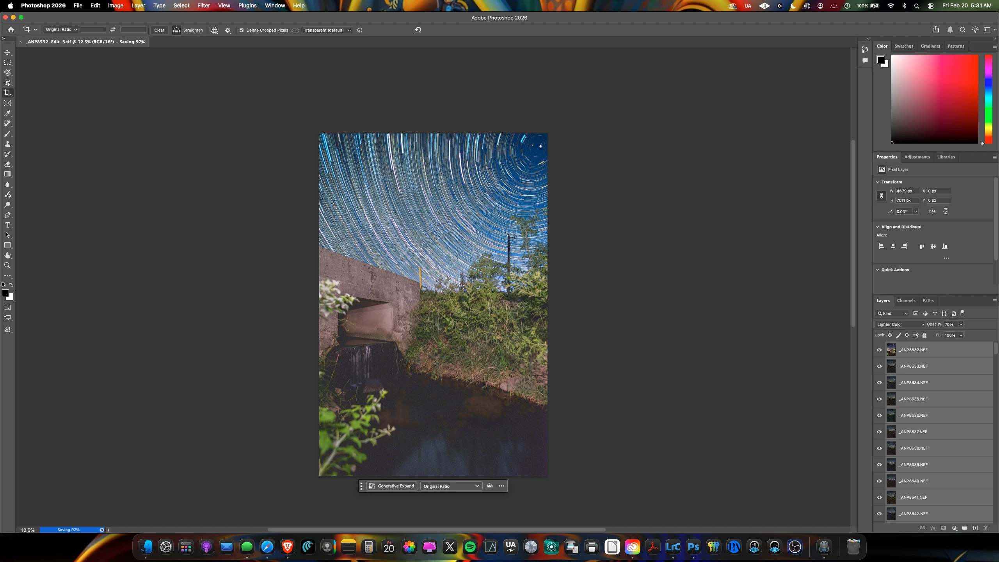
Task: Select the Eyedropper tool
Action: (7, 113)
